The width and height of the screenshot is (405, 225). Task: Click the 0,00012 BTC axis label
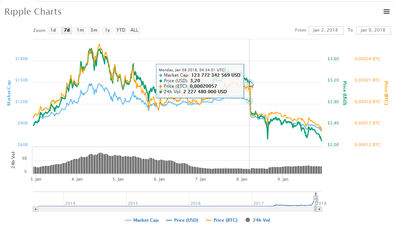tap(367, 145)
